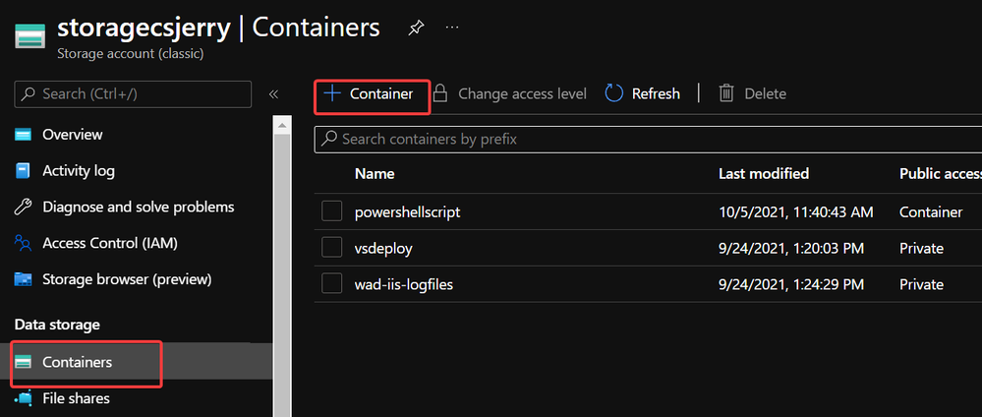Image resolution: width=982 pixels, height=417 pixels.
Task: Click the circular Refresh arrow icon
Action: (613, 94)
